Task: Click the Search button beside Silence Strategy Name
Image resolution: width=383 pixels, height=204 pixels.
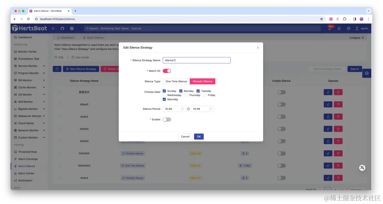Action: 355,69
